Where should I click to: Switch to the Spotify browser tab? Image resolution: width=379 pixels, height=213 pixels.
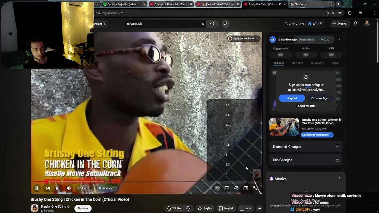[x=124, y=4]
